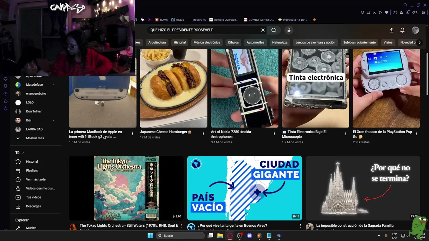The height and width of the screenshot is (241, 429).
Task: Open Playlists in the sidebar
Action: pos(36,171)
